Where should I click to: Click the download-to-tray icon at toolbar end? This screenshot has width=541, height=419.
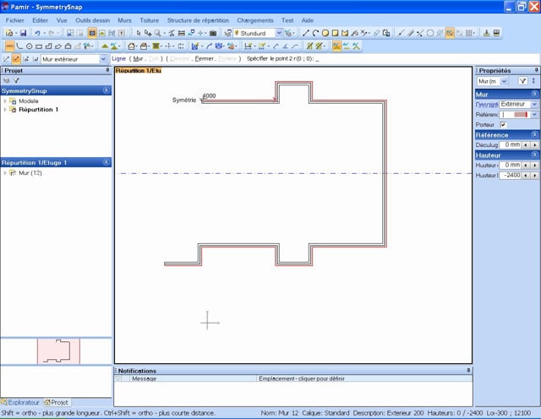click(x=487, y=33)
